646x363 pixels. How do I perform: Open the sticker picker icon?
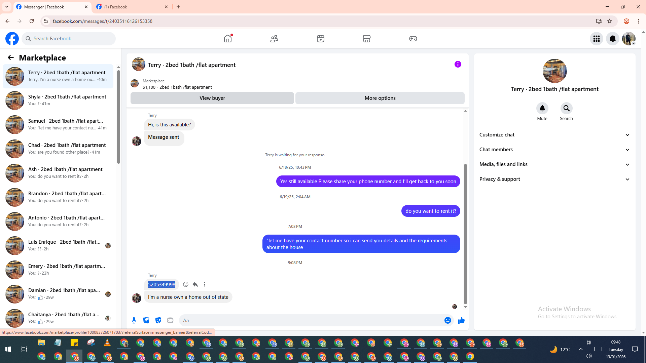(x=158, y=320)
